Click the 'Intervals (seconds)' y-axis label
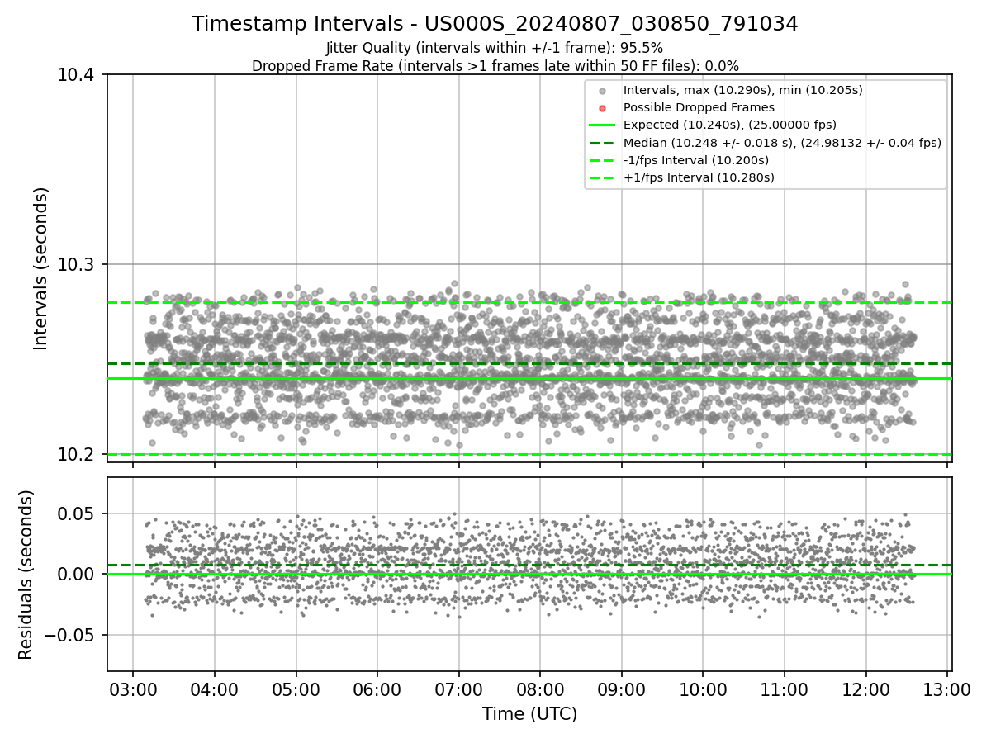Screen dimensions: 991x743 click(x=41, y=268)
